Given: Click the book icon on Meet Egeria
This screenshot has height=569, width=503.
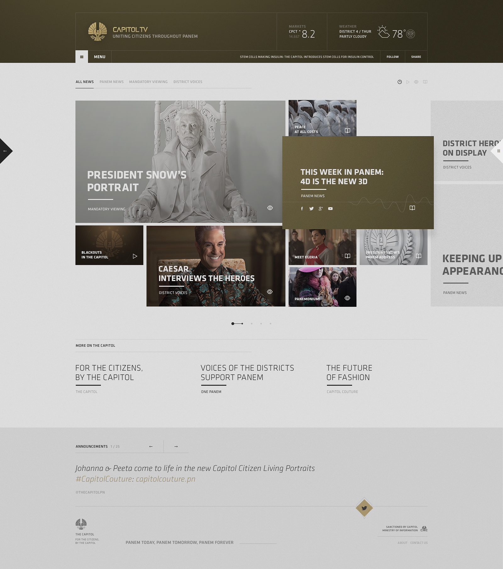Looking at the screenshot, I should pos(347,256).
